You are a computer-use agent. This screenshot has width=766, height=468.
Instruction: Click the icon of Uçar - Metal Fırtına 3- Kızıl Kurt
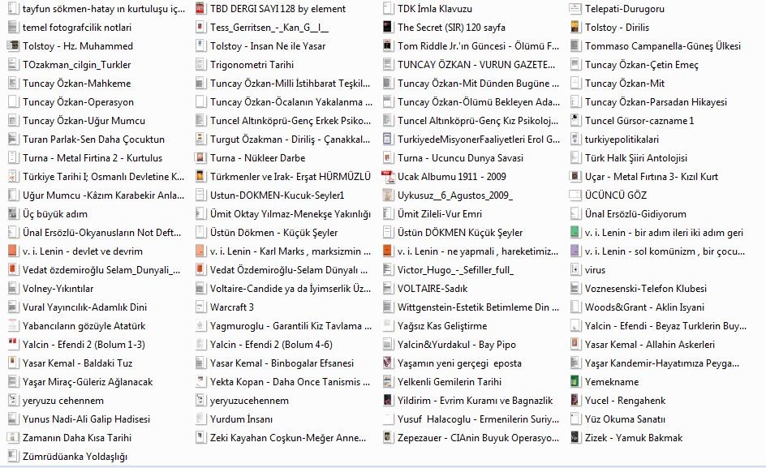click(575, 176)
